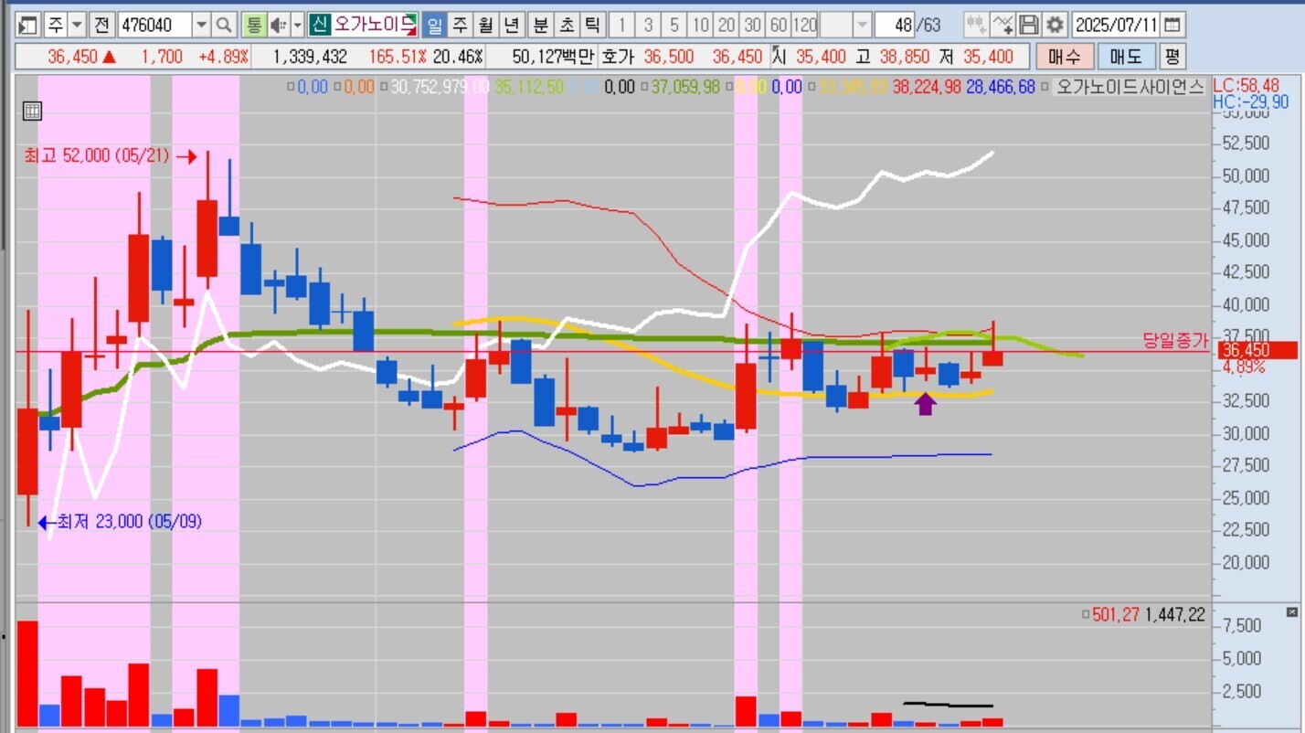Switch to 분 minute chart period

541,25
